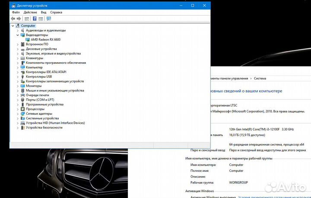Click the 64-разрядная операционная система text

click(x=267, y=145)
